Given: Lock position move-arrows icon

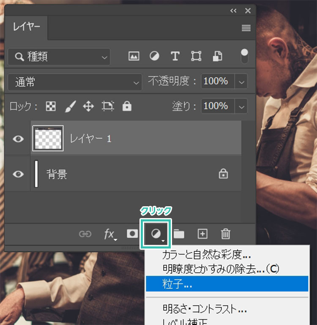Looking at the screenshot, I should [x=88, y=107].
